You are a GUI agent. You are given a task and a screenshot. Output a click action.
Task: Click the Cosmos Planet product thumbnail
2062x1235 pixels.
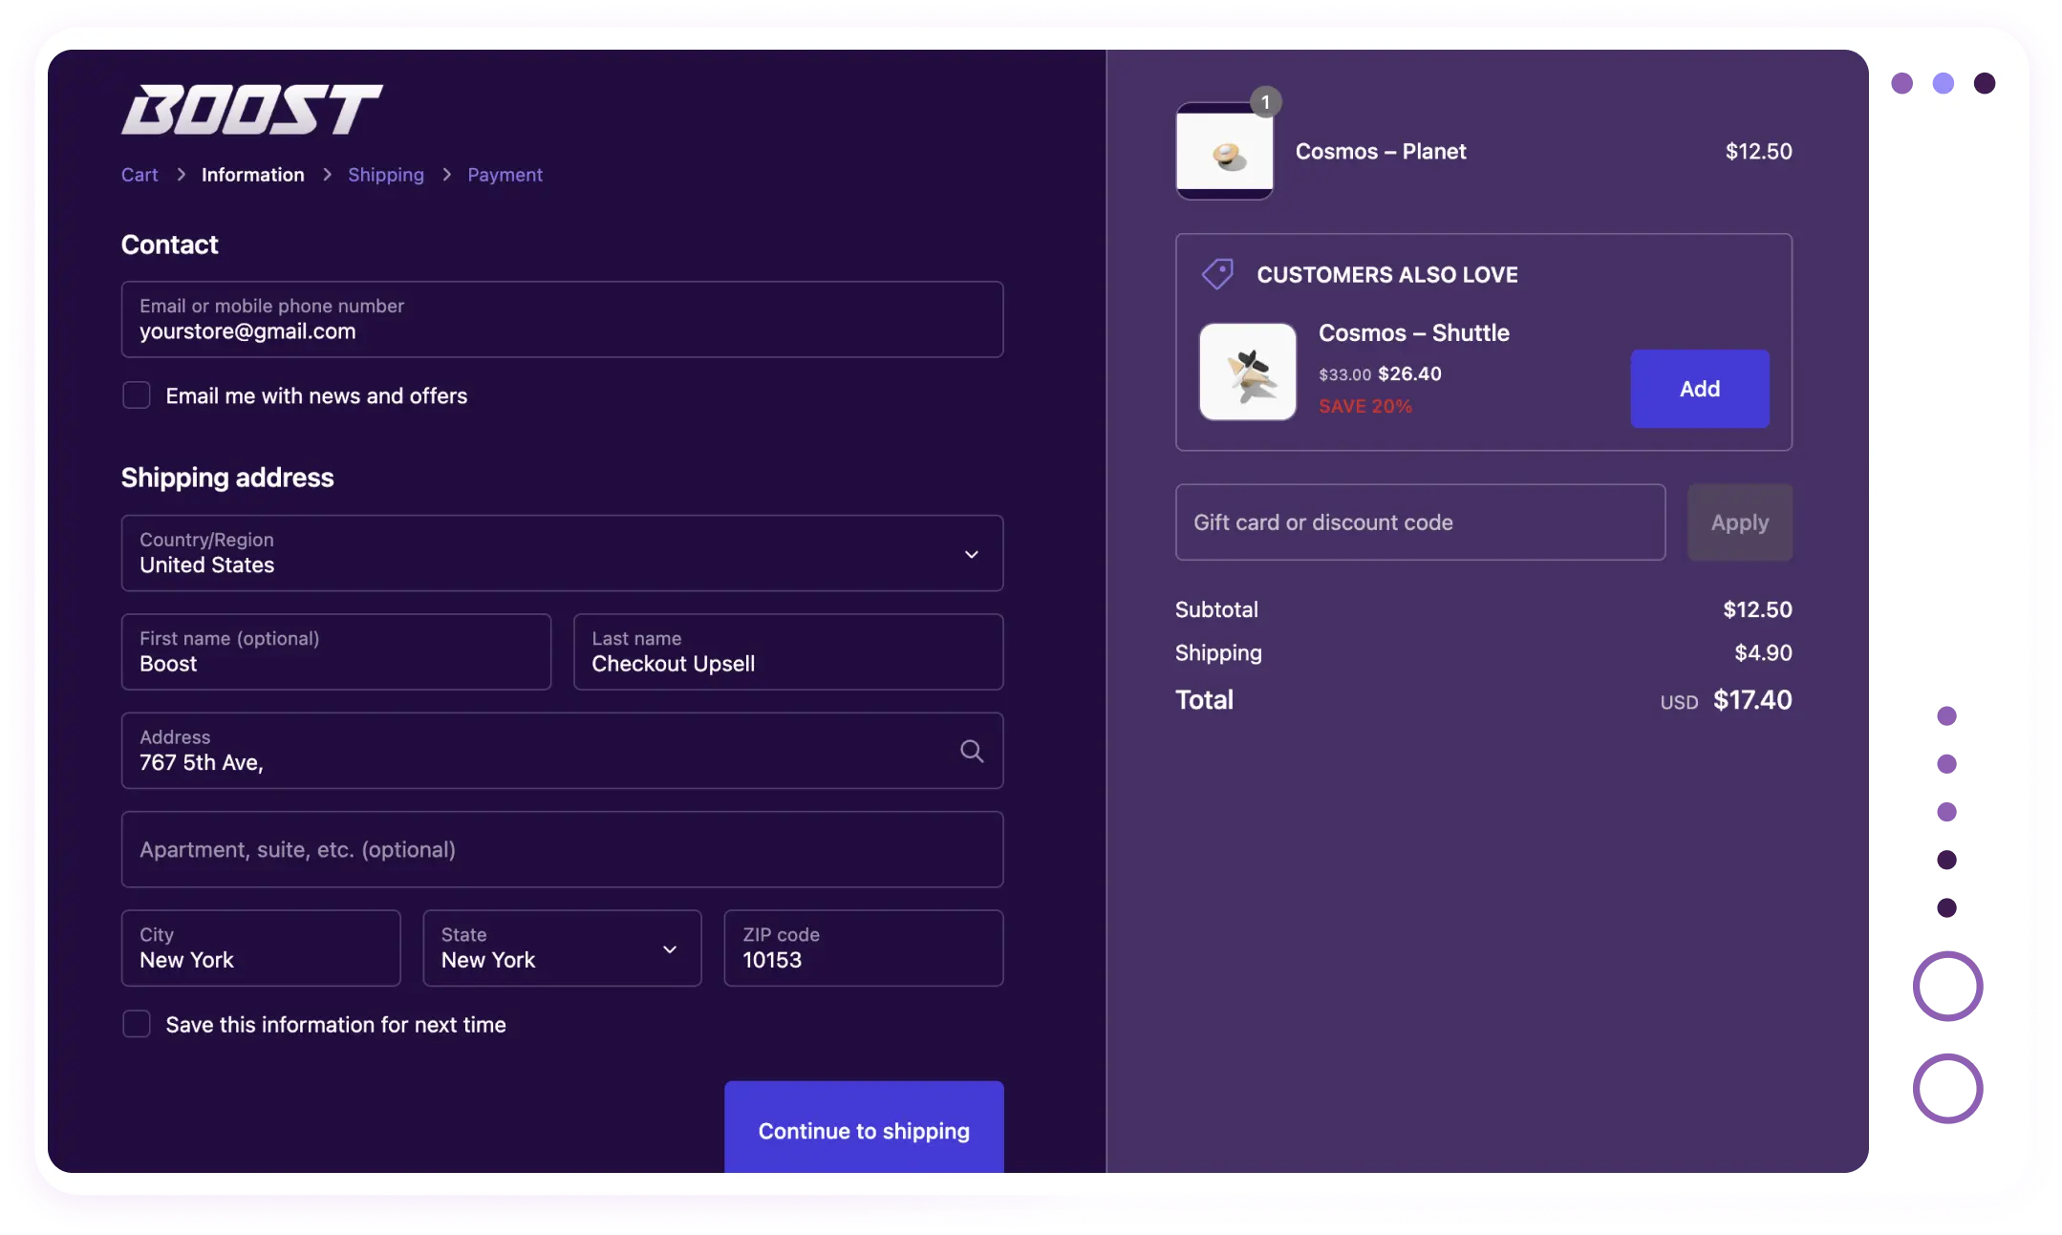(1225, 150)
